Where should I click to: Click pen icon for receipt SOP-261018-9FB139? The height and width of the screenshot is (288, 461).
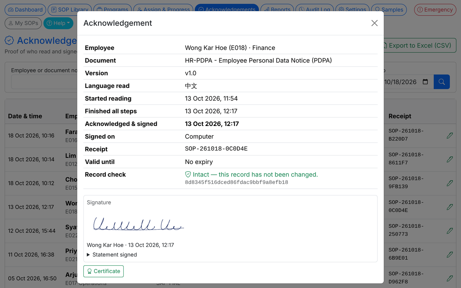pos(450,183)
